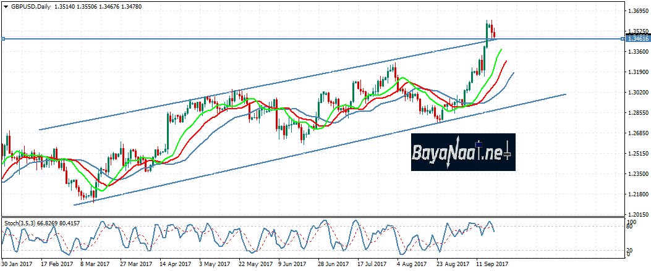The width and height of the screenshot is (651, 271).
Task: Click the latest red candle above horizontal line
Action: [x=494, y=35]
